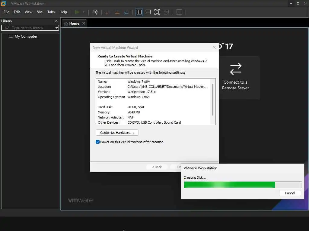Restore down the VMware Workstation window
This screenshot has width=309, height=231.
click(x=298, y=4)
